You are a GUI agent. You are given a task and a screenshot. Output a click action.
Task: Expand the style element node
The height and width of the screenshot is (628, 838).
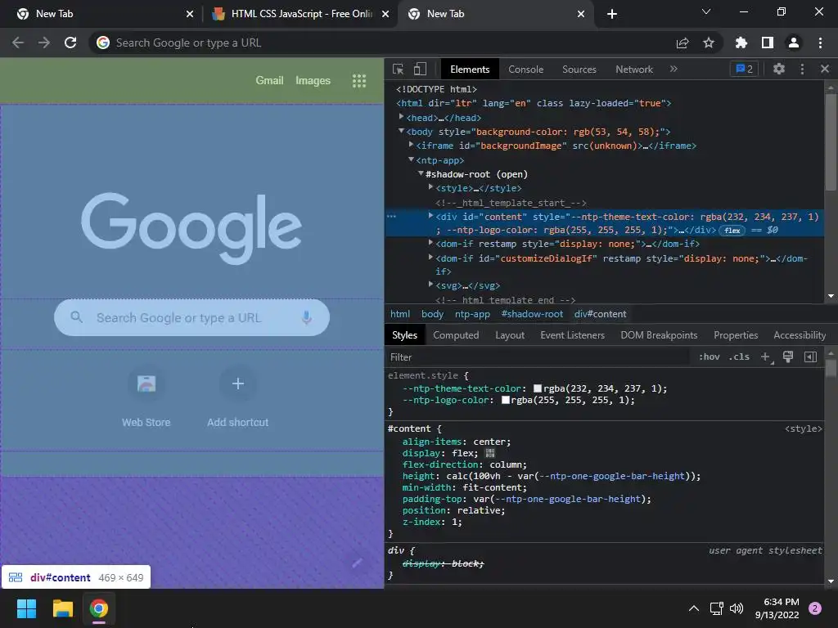click(430, 187)
